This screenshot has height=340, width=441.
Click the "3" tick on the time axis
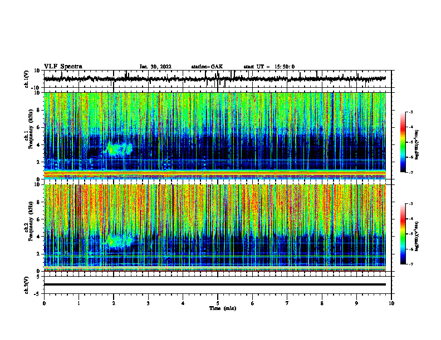[148, 303]
